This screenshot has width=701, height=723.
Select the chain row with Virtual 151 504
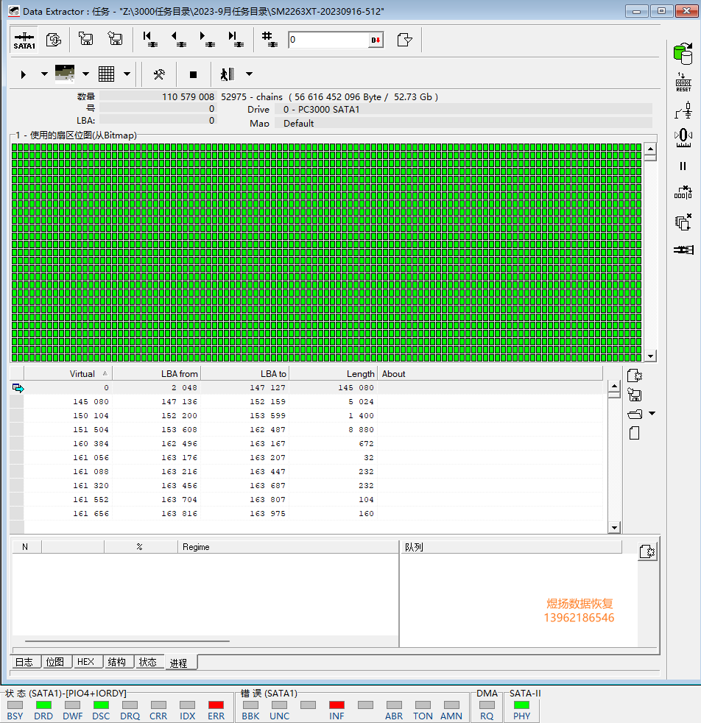(x=306, y=430)
